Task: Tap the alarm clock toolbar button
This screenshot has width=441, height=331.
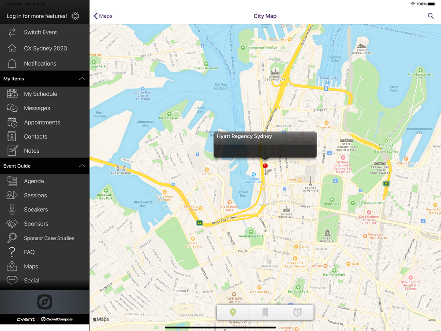Action: coord(297,312)
